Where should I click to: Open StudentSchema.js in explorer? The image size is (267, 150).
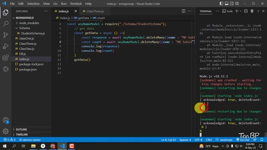click(x=33, y=33)
